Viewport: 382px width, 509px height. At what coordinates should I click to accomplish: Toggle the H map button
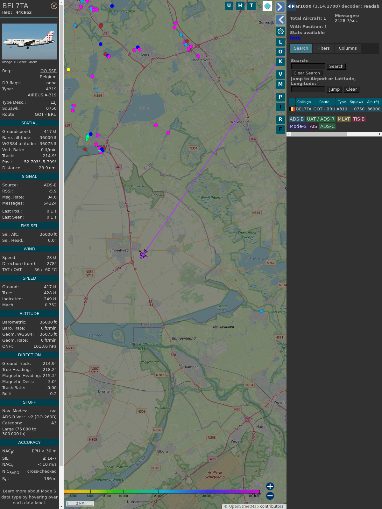pyautogui.click(x=240, y=6)
